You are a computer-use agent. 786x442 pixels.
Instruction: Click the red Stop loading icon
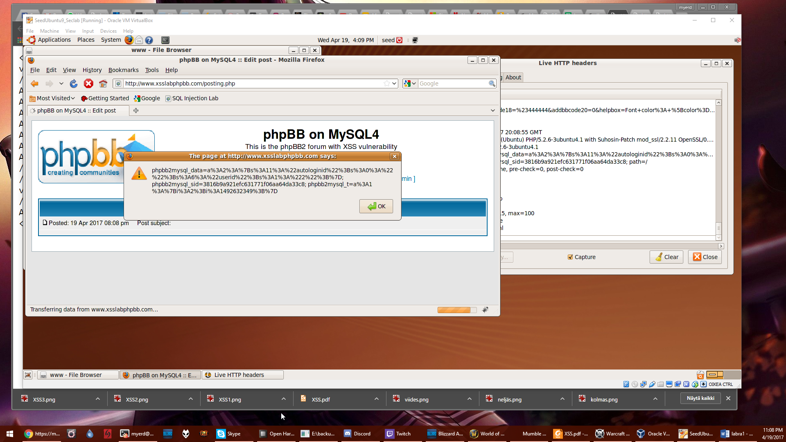(88, 83)
